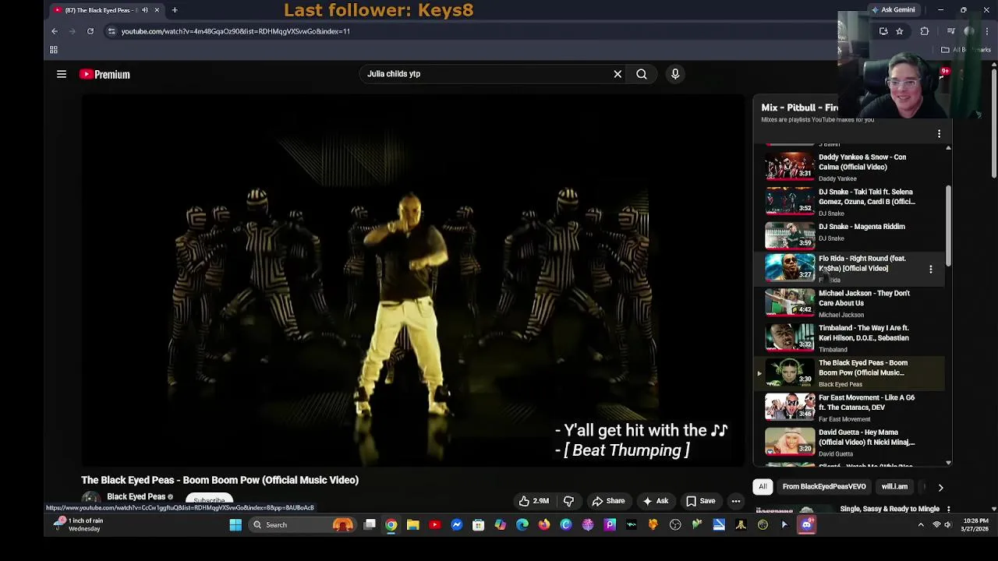This screenshot has height=561, width=998.
Task: Start voice search with the microphone icon
Action: click(675, 74)
